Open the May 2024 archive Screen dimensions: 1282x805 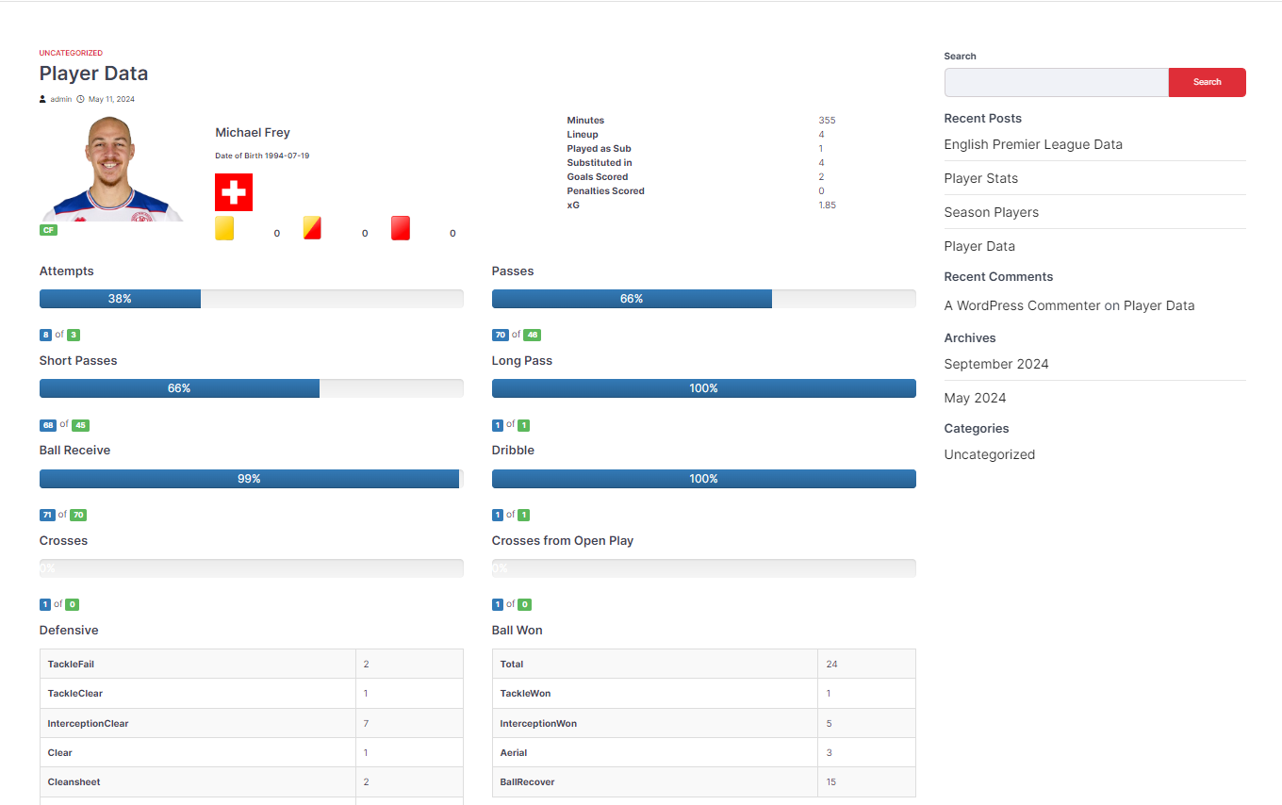[975, 398]
